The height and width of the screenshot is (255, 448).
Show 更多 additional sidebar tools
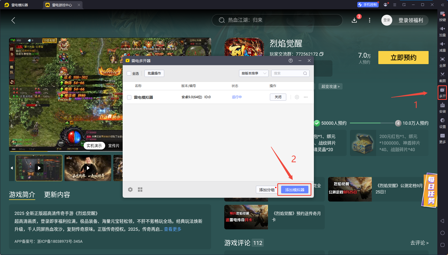click(442, 139)
